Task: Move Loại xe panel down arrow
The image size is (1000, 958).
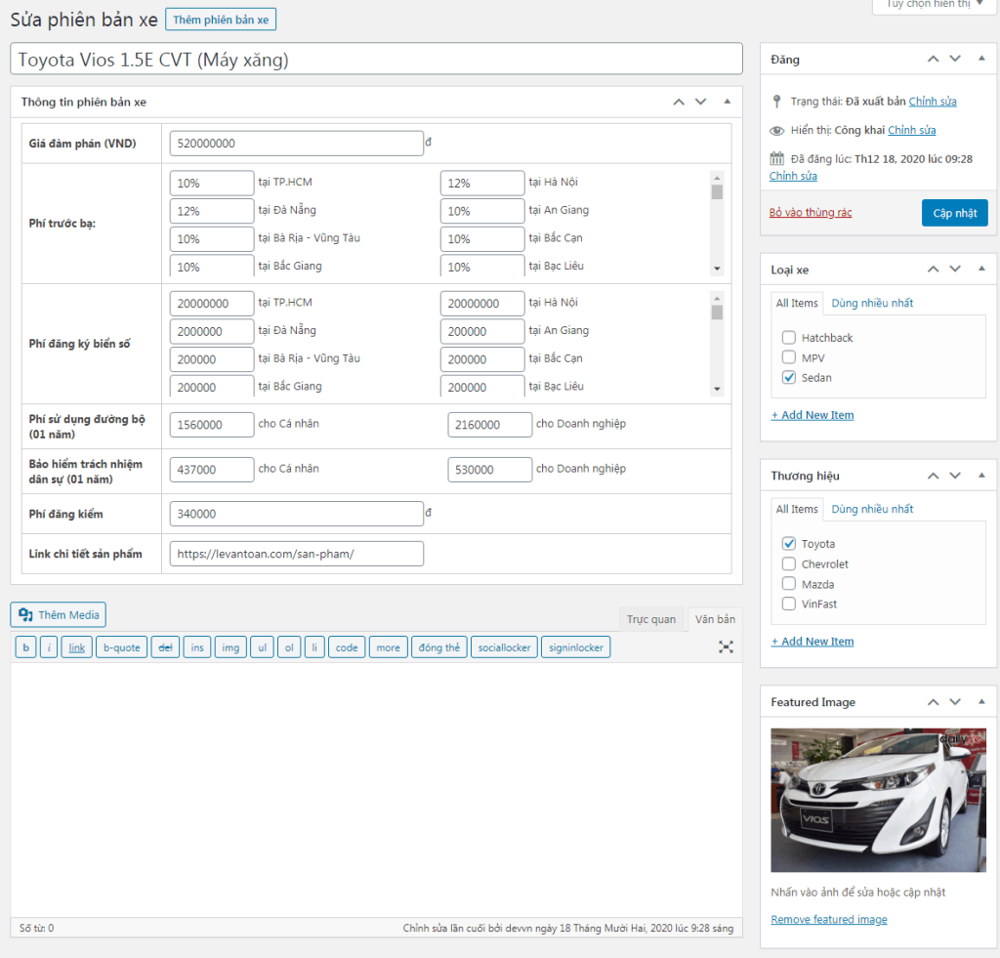Action: (955, 270)
